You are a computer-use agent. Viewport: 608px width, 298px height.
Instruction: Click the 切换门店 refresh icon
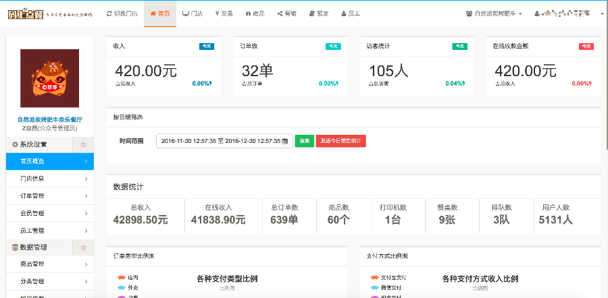109,13
